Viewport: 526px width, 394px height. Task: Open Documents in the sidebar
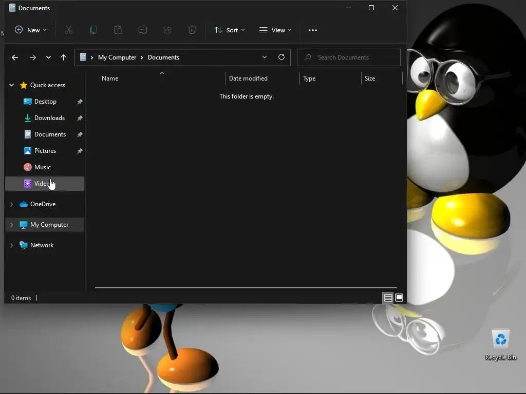pyautogui.click(x=50, y=134)
